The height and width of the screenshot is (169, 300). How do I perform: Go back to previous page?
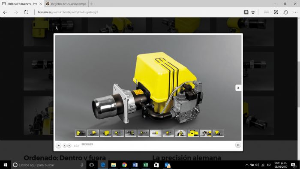5,12
